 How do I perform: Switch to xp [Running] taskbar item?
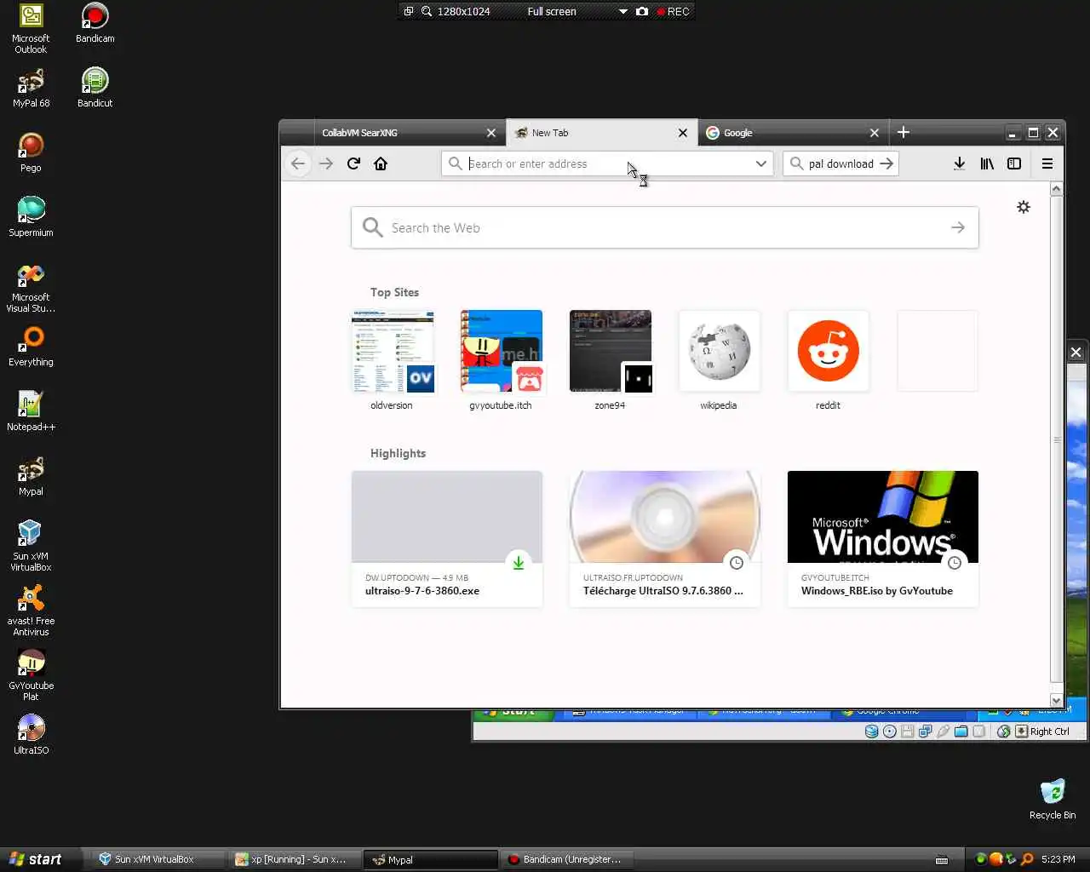(294, 859)
